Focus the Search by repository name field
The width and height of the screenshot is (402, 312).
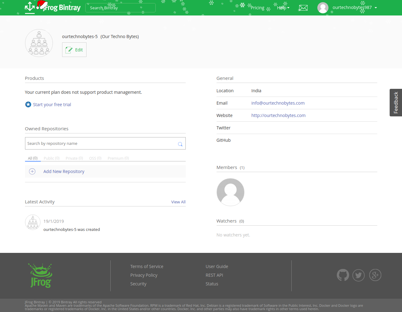coord(105,143)
